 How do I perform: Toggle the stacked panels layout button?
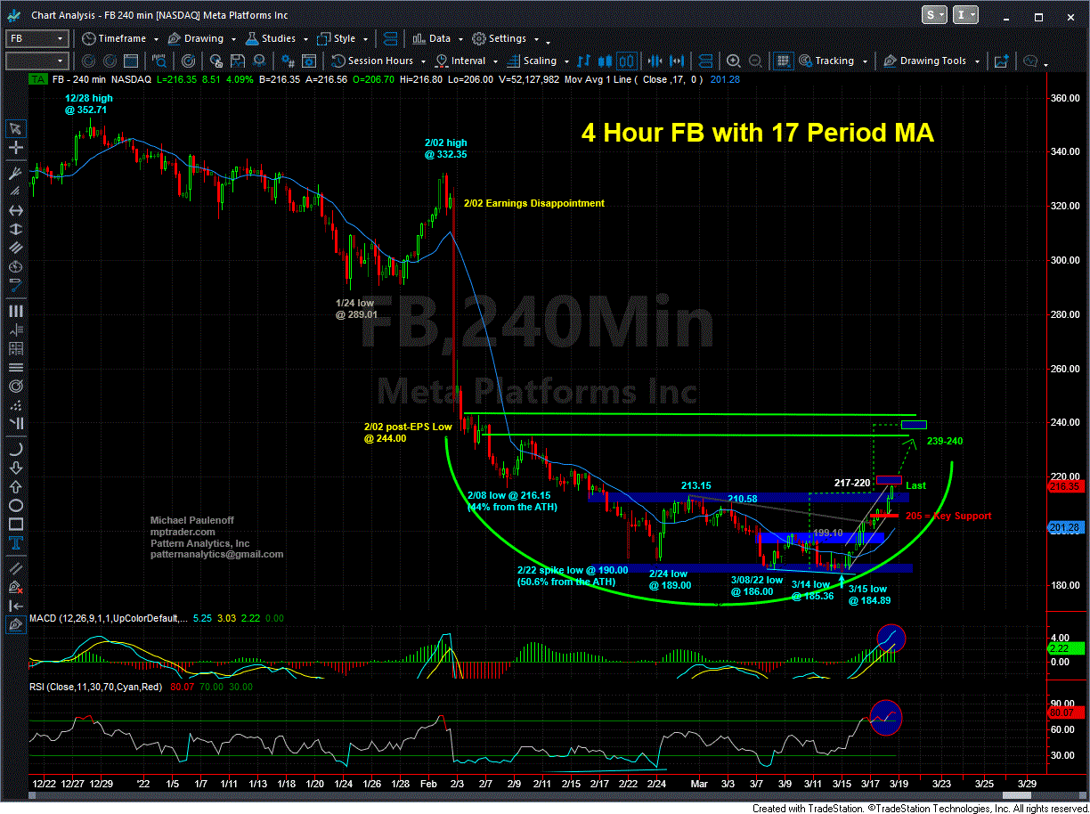tap(704, 61)
